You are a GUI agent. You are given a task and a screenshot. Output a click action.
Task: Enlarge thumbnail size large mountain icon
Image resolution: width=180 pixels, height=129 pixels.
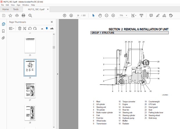(x=52, y=28)
